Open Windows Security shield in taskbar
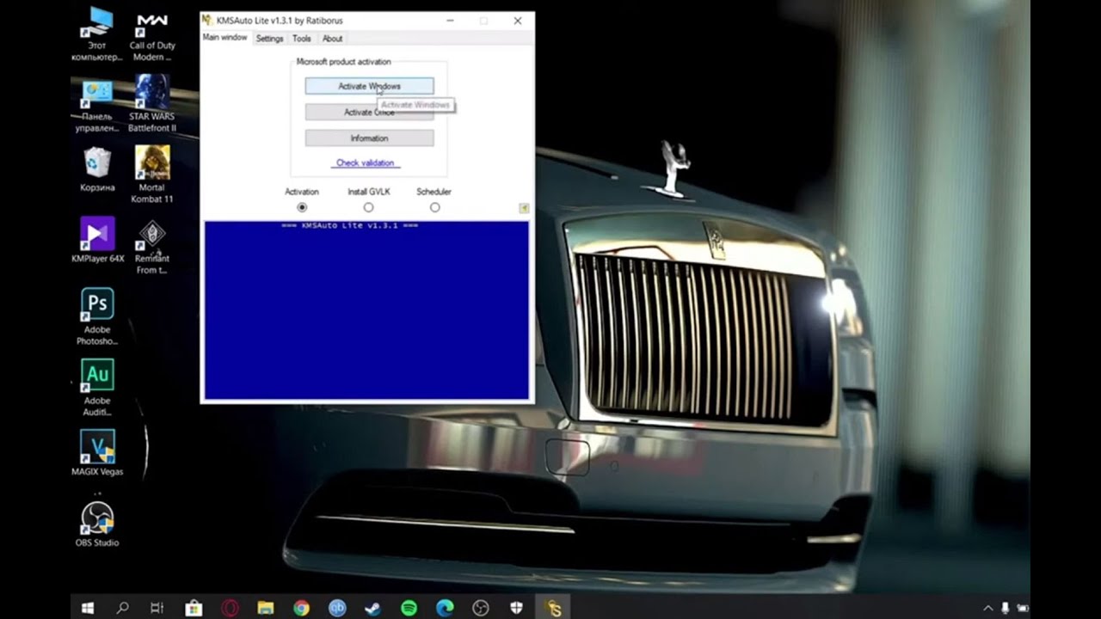This screenshot has width=1101, height=619. tap(516, 608)
